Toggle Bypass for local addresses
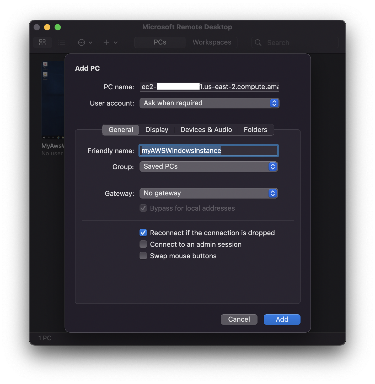Image resolution: width=375 pixels, height=384 pixels. [x=143, y=208]
